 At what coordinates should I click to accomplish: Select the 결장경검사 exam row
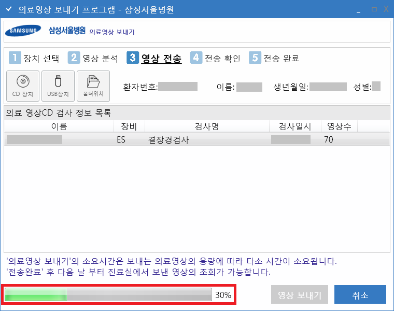tap(197, 139)
